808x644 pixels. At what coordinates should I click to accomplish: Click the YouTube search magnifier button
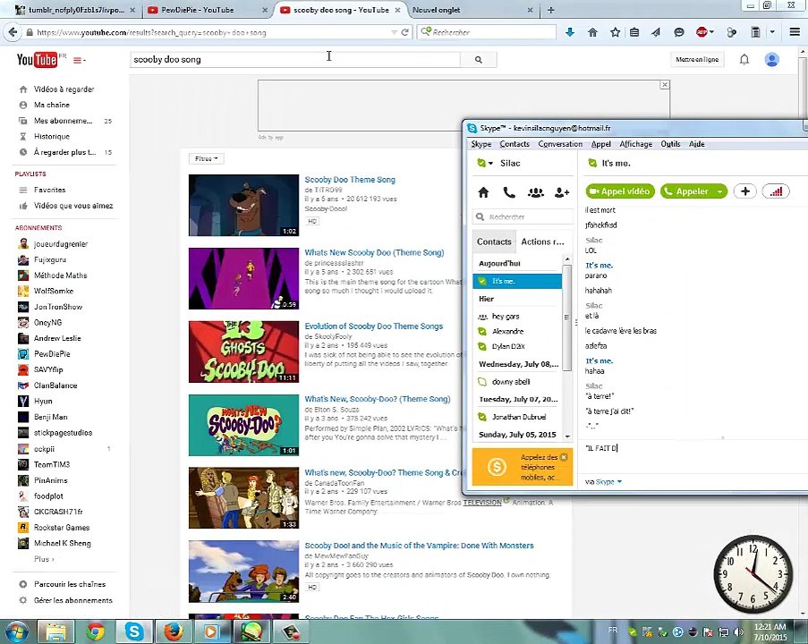pyautogui.click(x=478, y=60)
